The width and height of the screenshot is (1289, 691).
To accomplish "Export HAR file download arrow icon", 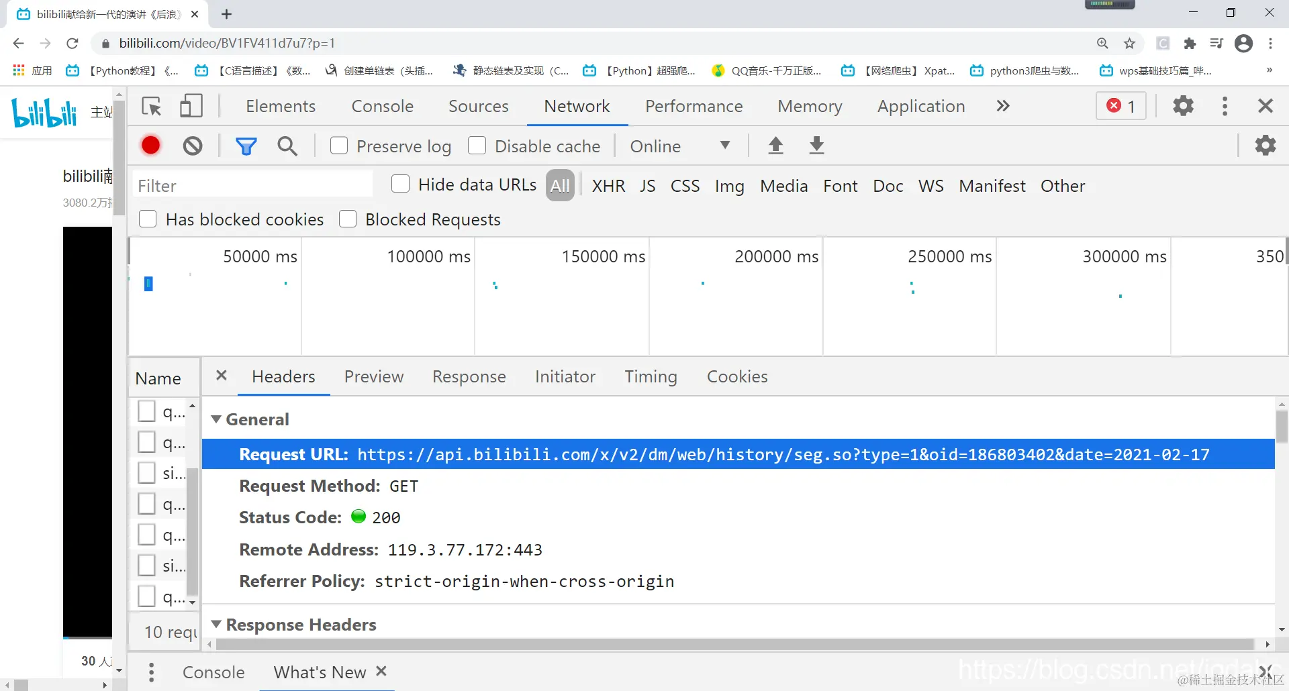I will pos(816,145).
